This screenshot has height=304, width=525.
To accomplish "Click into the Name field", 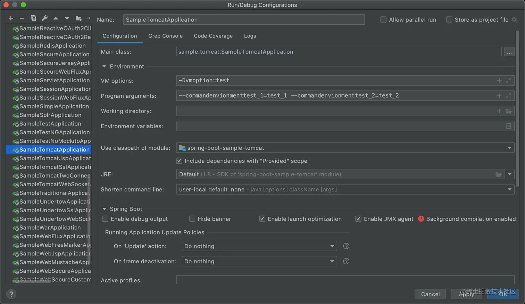I will pos(244,20).
